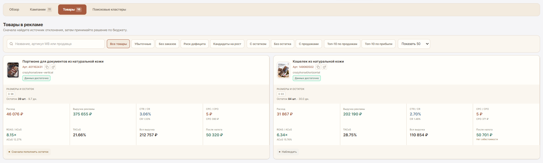Viewport: 543px width, 163px height.
Task: Open title Кошелек из натуральной кожи
Action: click(x=318, y=61)
